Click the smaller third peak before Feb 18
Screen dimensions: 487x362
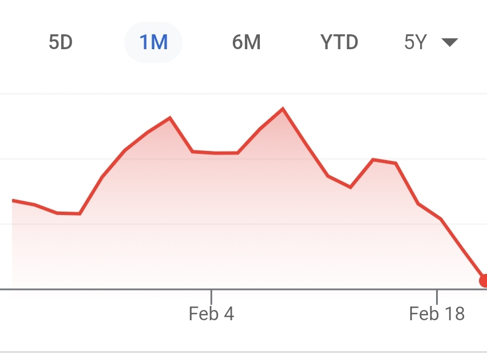[x=373, y=160]
